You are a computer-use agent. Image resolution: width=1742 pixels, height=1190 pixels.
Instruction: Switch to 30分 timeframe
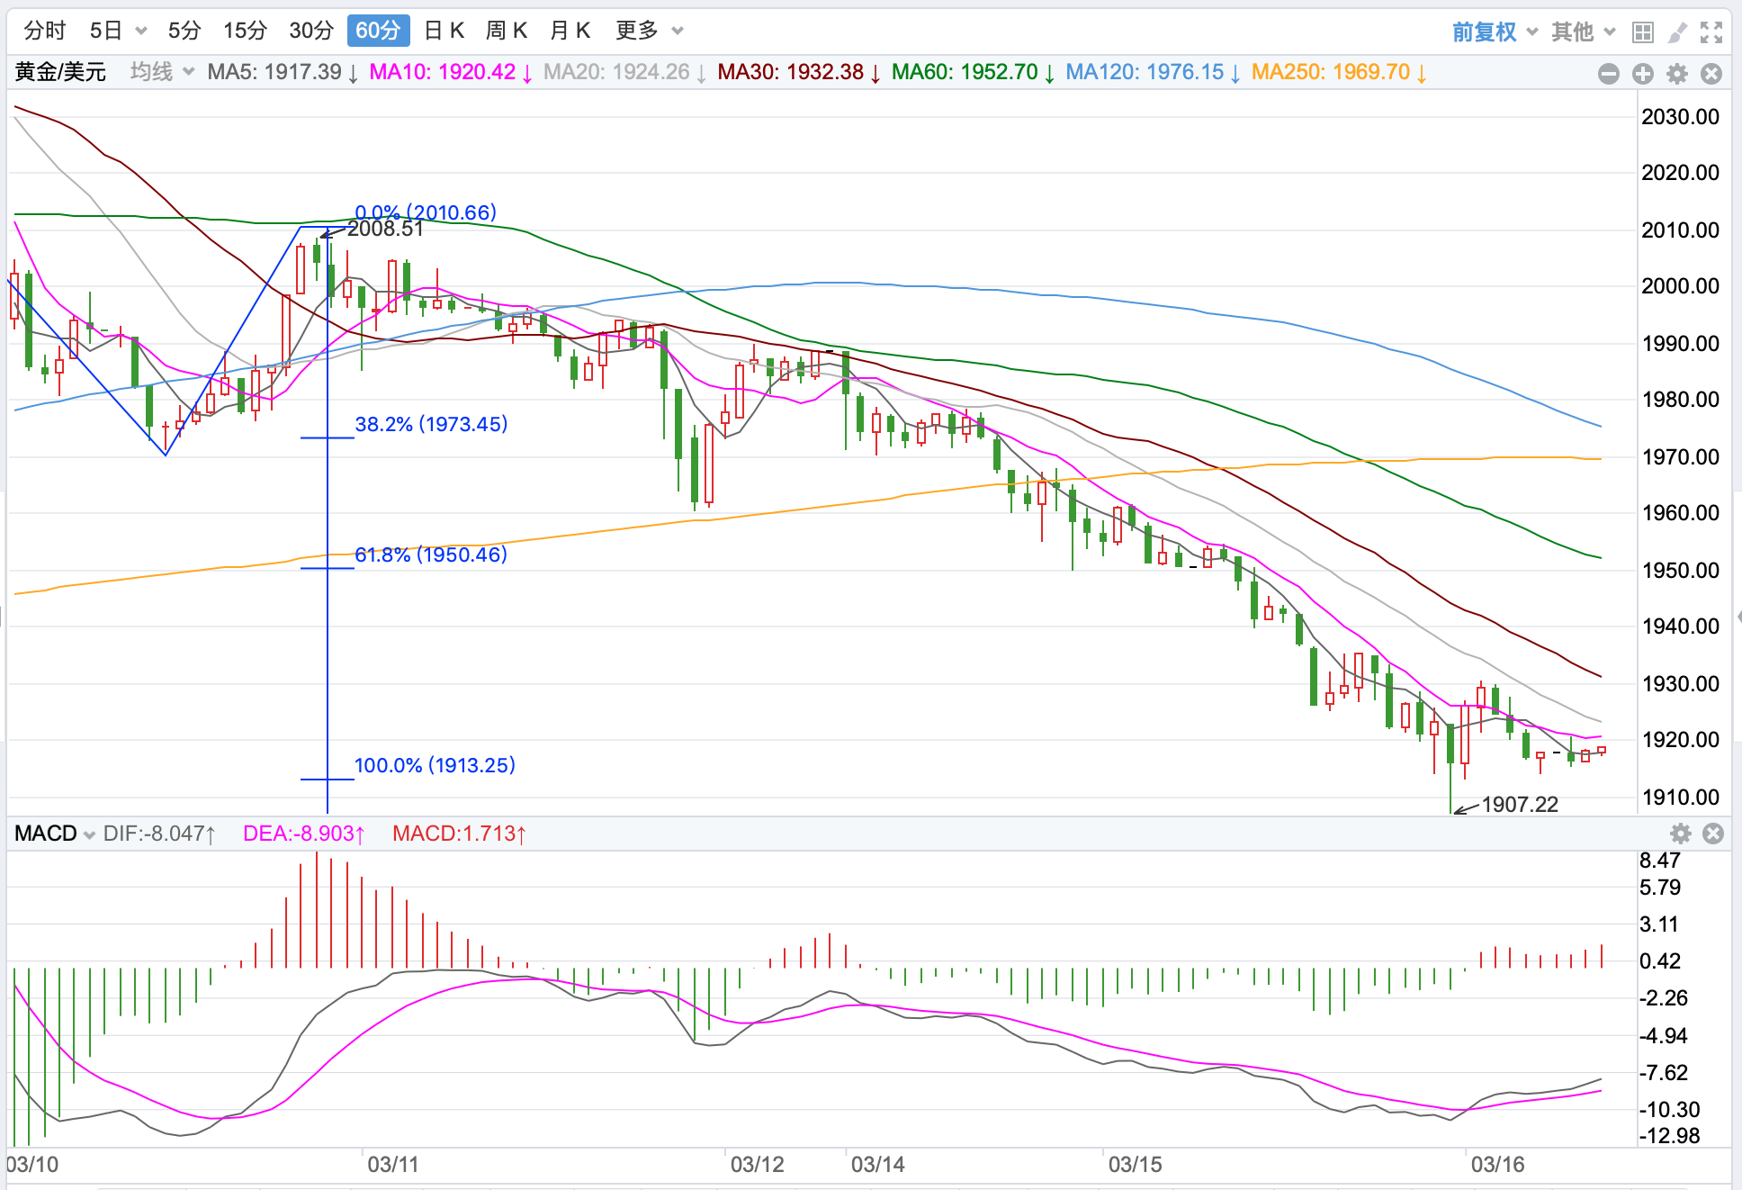click(311, 31)
